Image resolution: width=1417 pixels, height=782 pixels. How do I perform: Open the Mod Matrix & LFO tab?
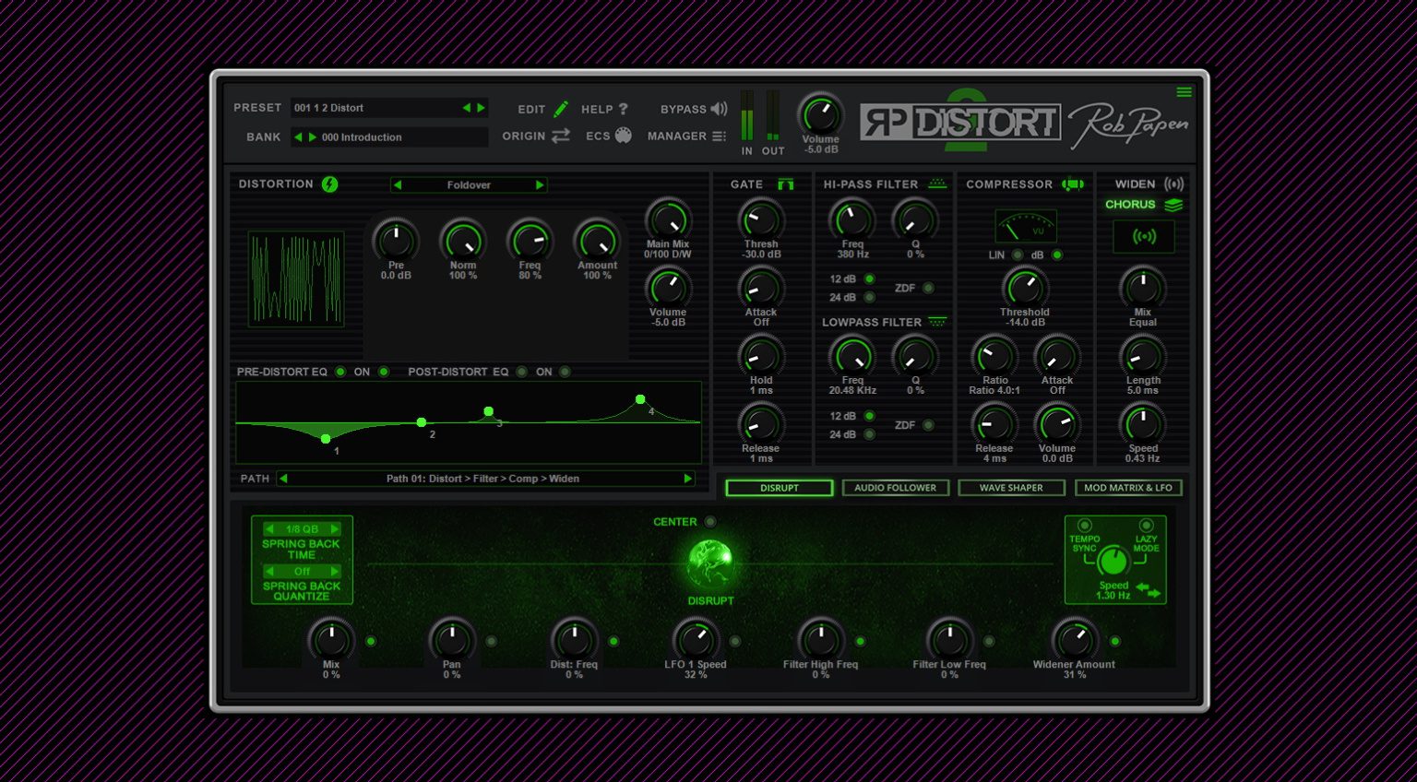point(1127,488)
